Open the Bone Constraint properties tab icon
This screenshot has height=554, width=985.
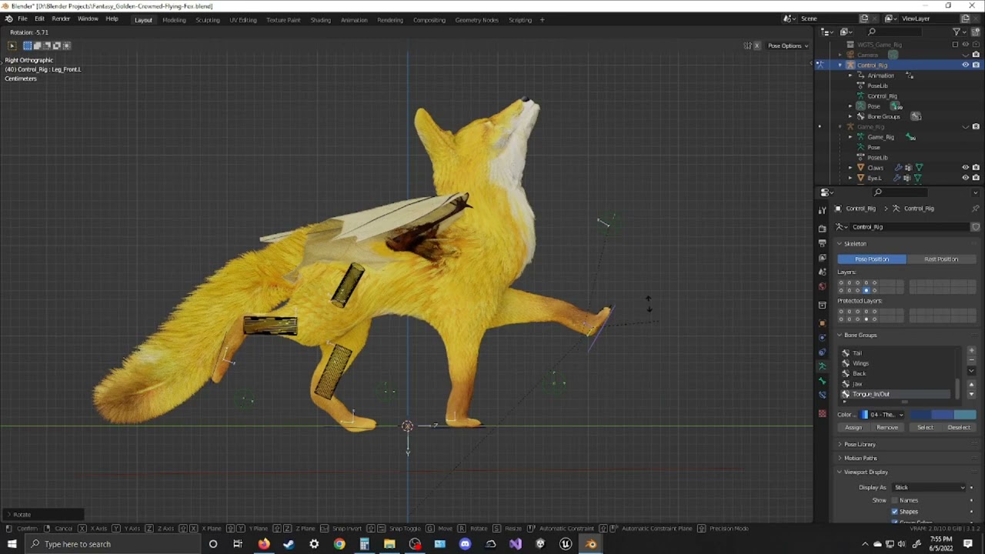(x=822, y=394)
